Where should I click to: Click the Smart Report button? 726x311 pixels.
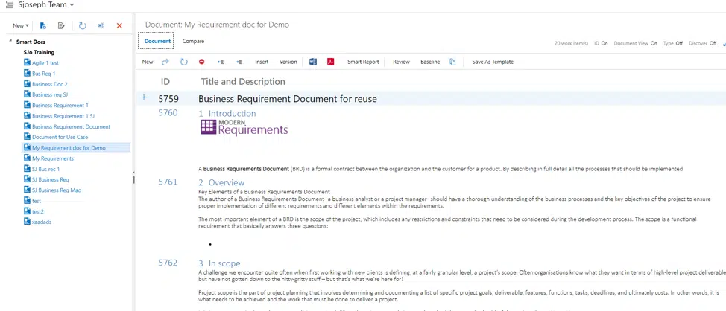(363, 62)
